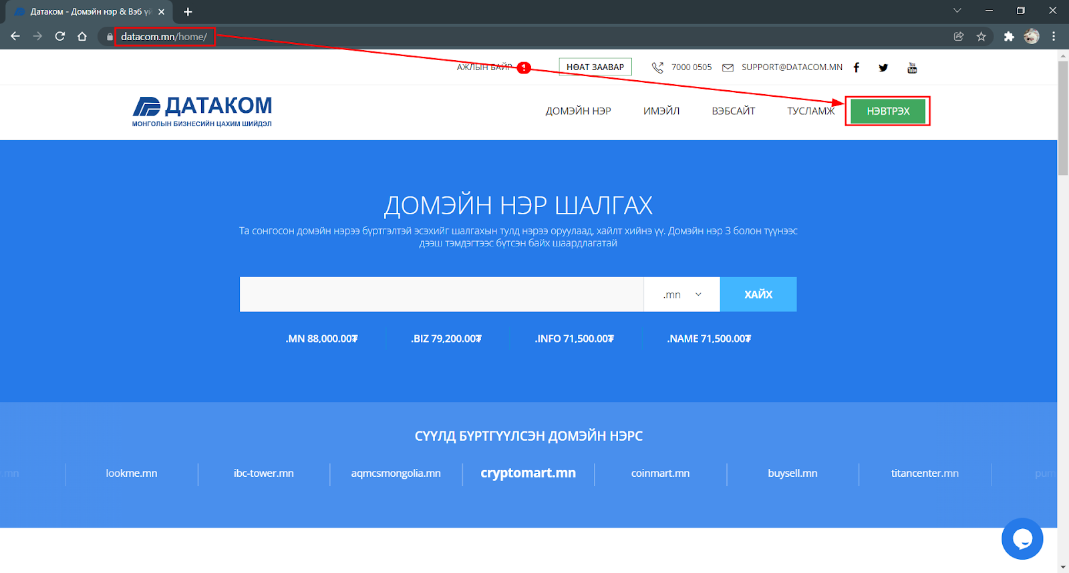Email SUPPORT@DATACOM.MN
The image size is (1069, 573).
pos(792,67)
